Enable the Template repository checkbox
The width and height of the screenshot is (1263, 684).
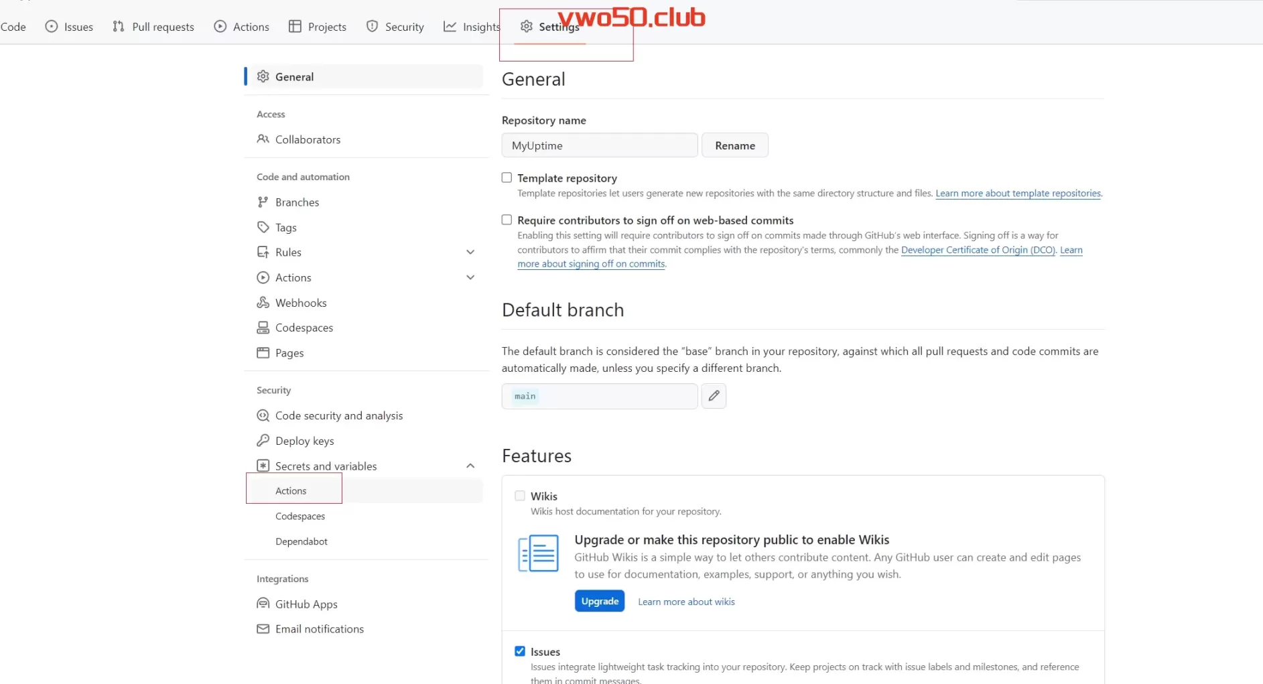click(507, 178)
